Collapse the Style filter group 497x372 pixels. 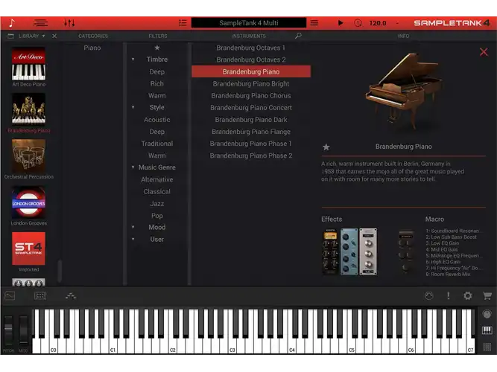click(x=133, y=107)
